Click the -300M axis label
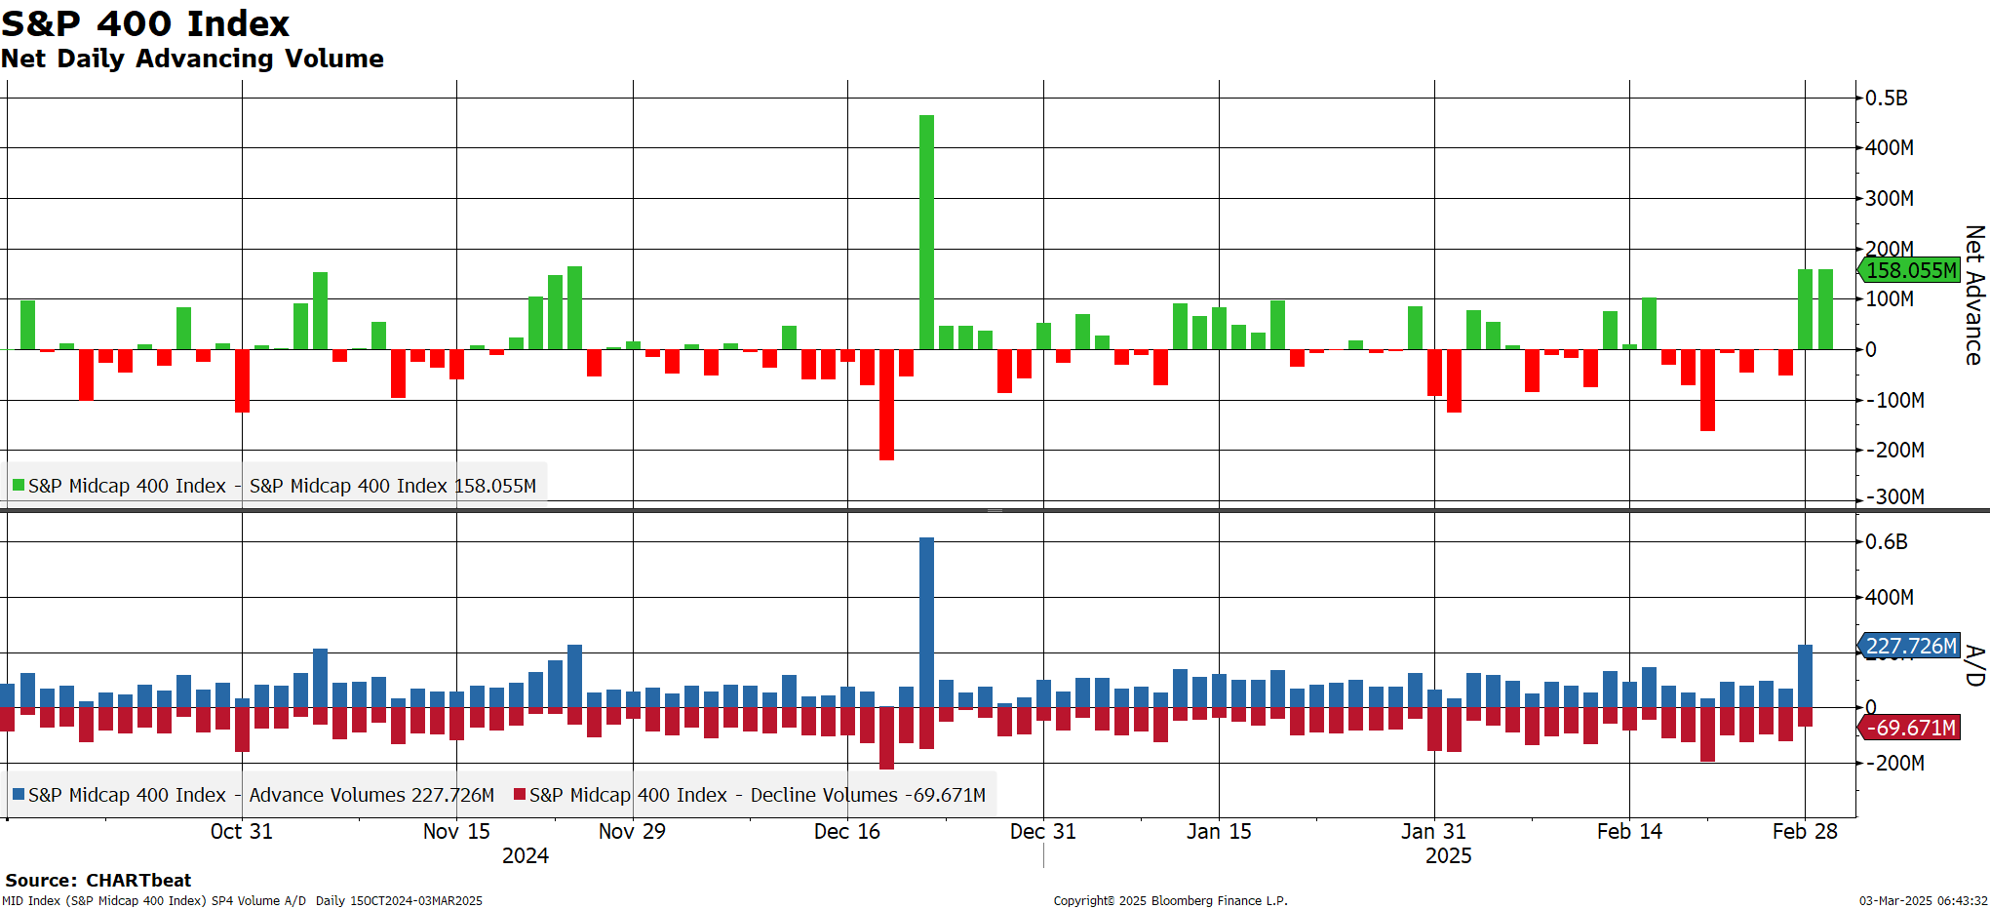 coord(1895,496)
